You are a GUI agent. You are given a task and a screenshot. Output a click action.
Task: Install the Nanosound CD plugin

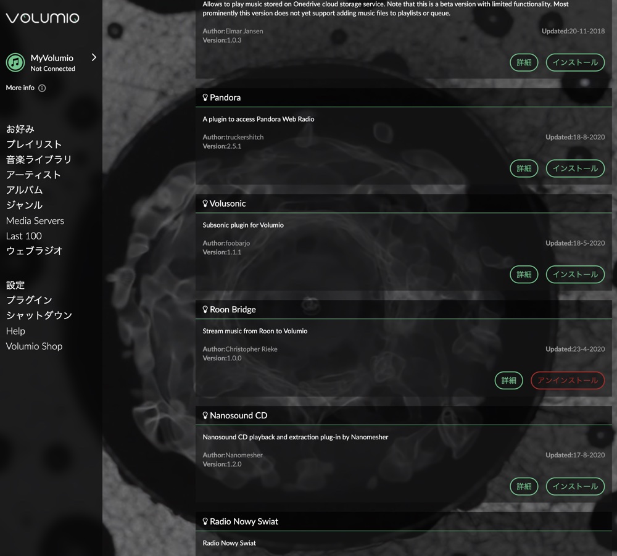[575, 486]
